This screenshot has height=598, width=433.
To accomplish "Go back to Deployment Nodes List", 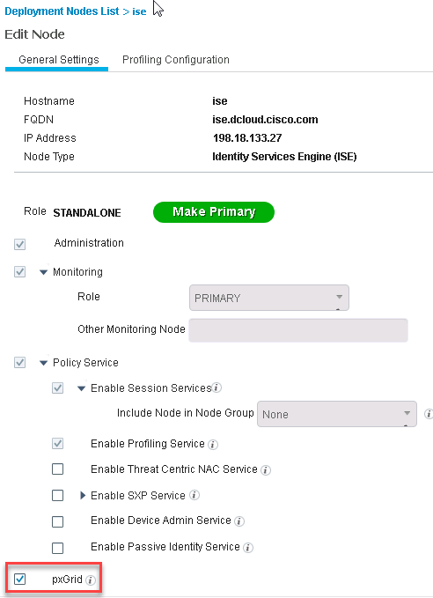I will 62,11.
